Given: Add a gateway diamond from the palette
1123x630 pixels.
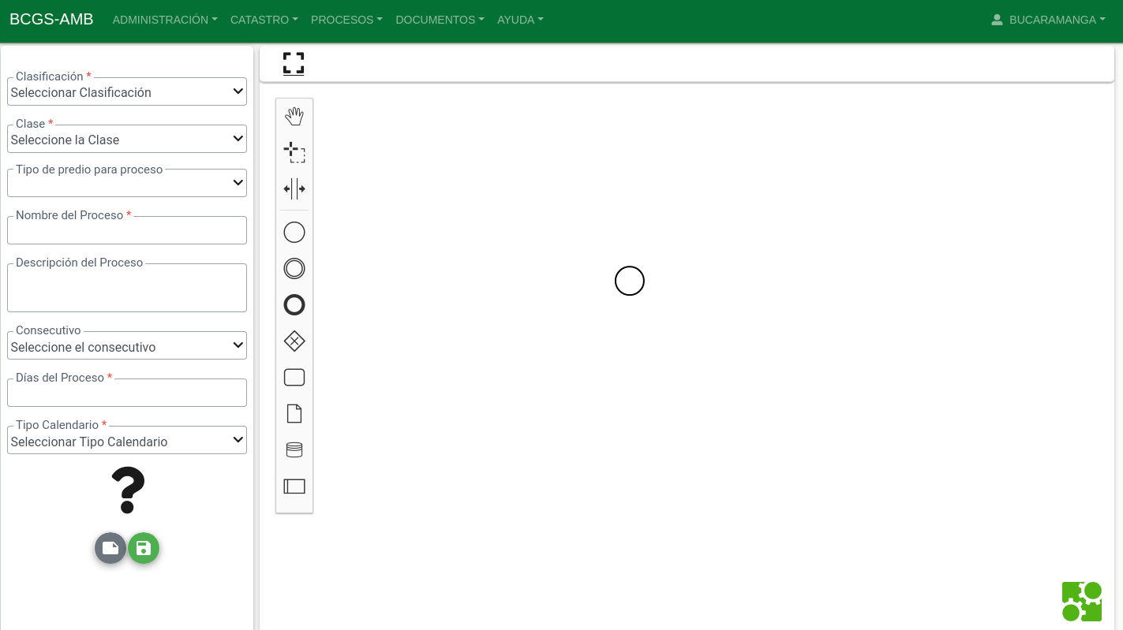Looking at the screenshot, I should click(294, 341).
